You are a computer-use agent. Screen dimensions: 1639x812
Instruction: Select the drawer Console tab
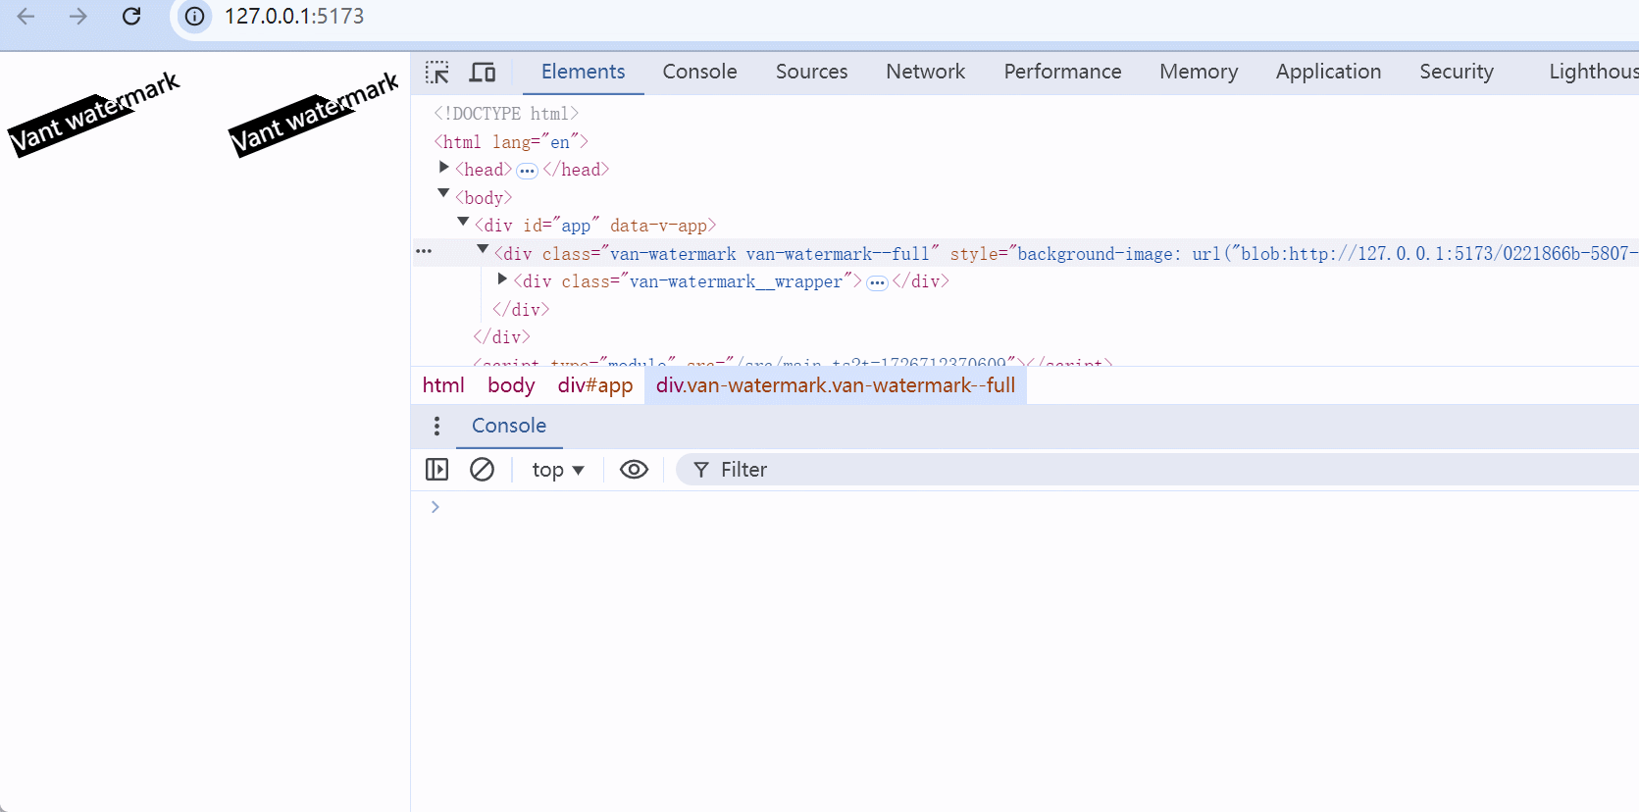tap(509, 426)
